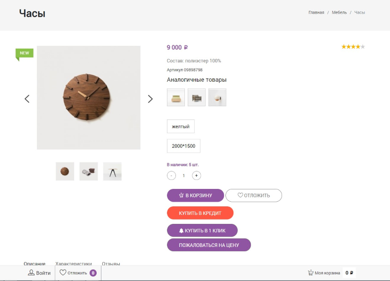The height and width of the screenshot is (281, 390).
Task: Click КУПИТЬ В КРЕДИТ button
Action: [x=200, y=213]
